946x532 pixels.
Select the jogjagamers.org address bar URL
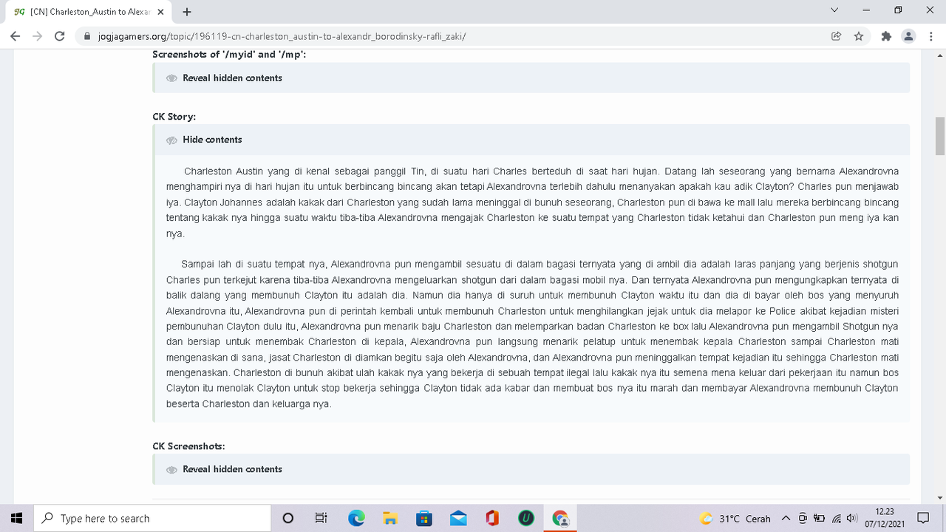pos(282,36)
